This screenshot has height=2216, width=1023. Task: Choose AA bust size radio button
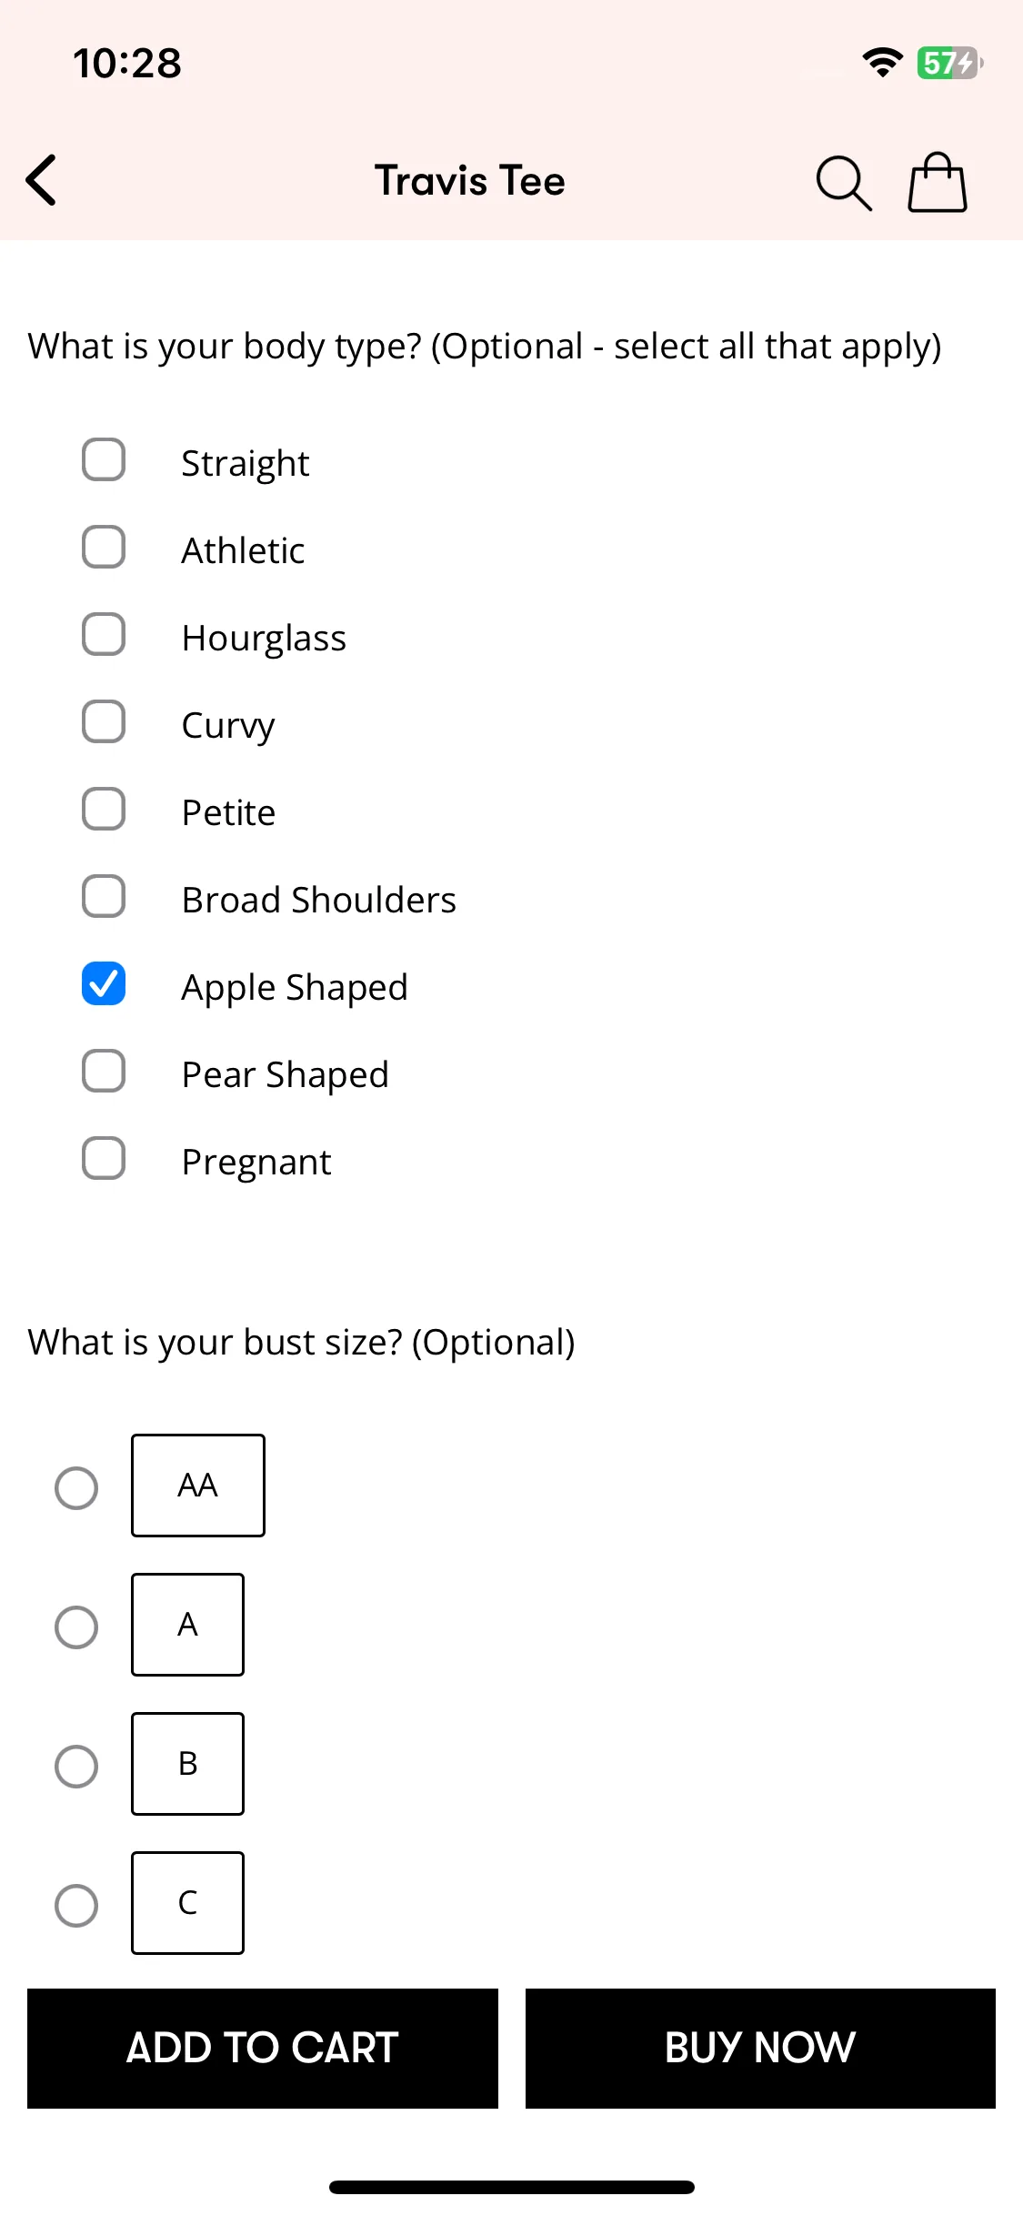[76, 1488]
